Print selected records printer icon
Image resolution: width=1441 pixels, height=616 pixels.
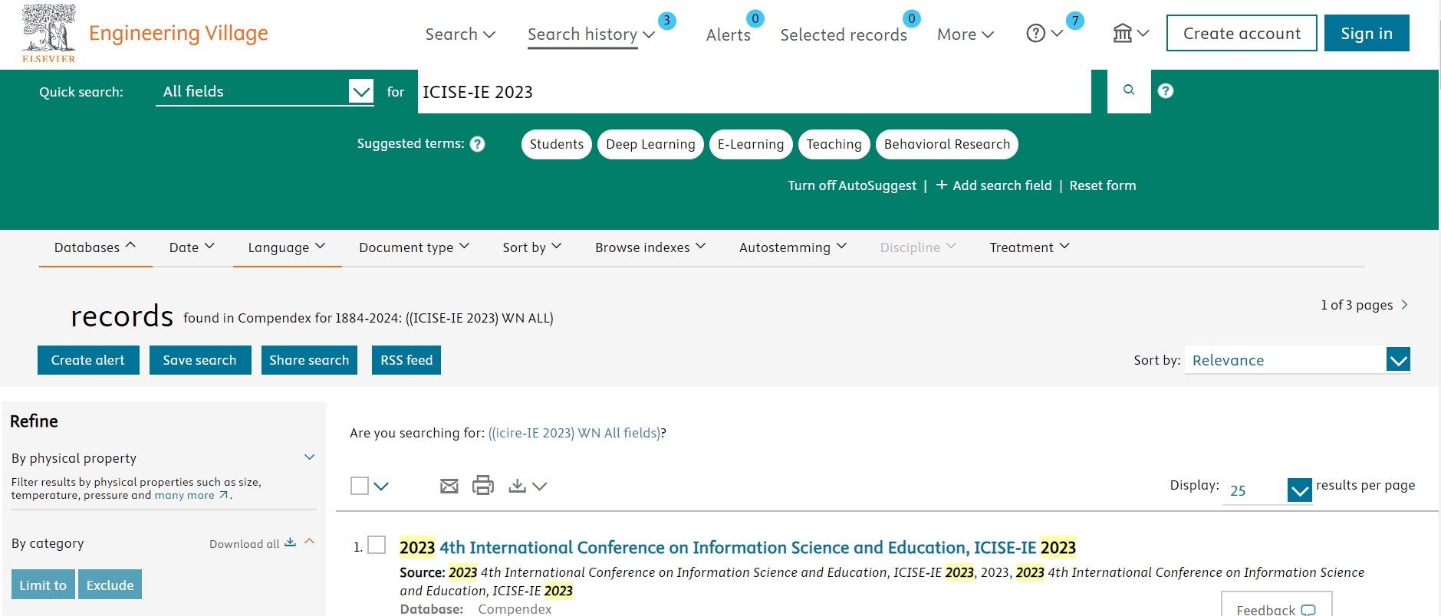point(483,485)
